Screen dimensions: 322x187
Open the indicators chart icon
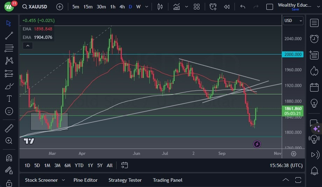(x=176, y=7)
